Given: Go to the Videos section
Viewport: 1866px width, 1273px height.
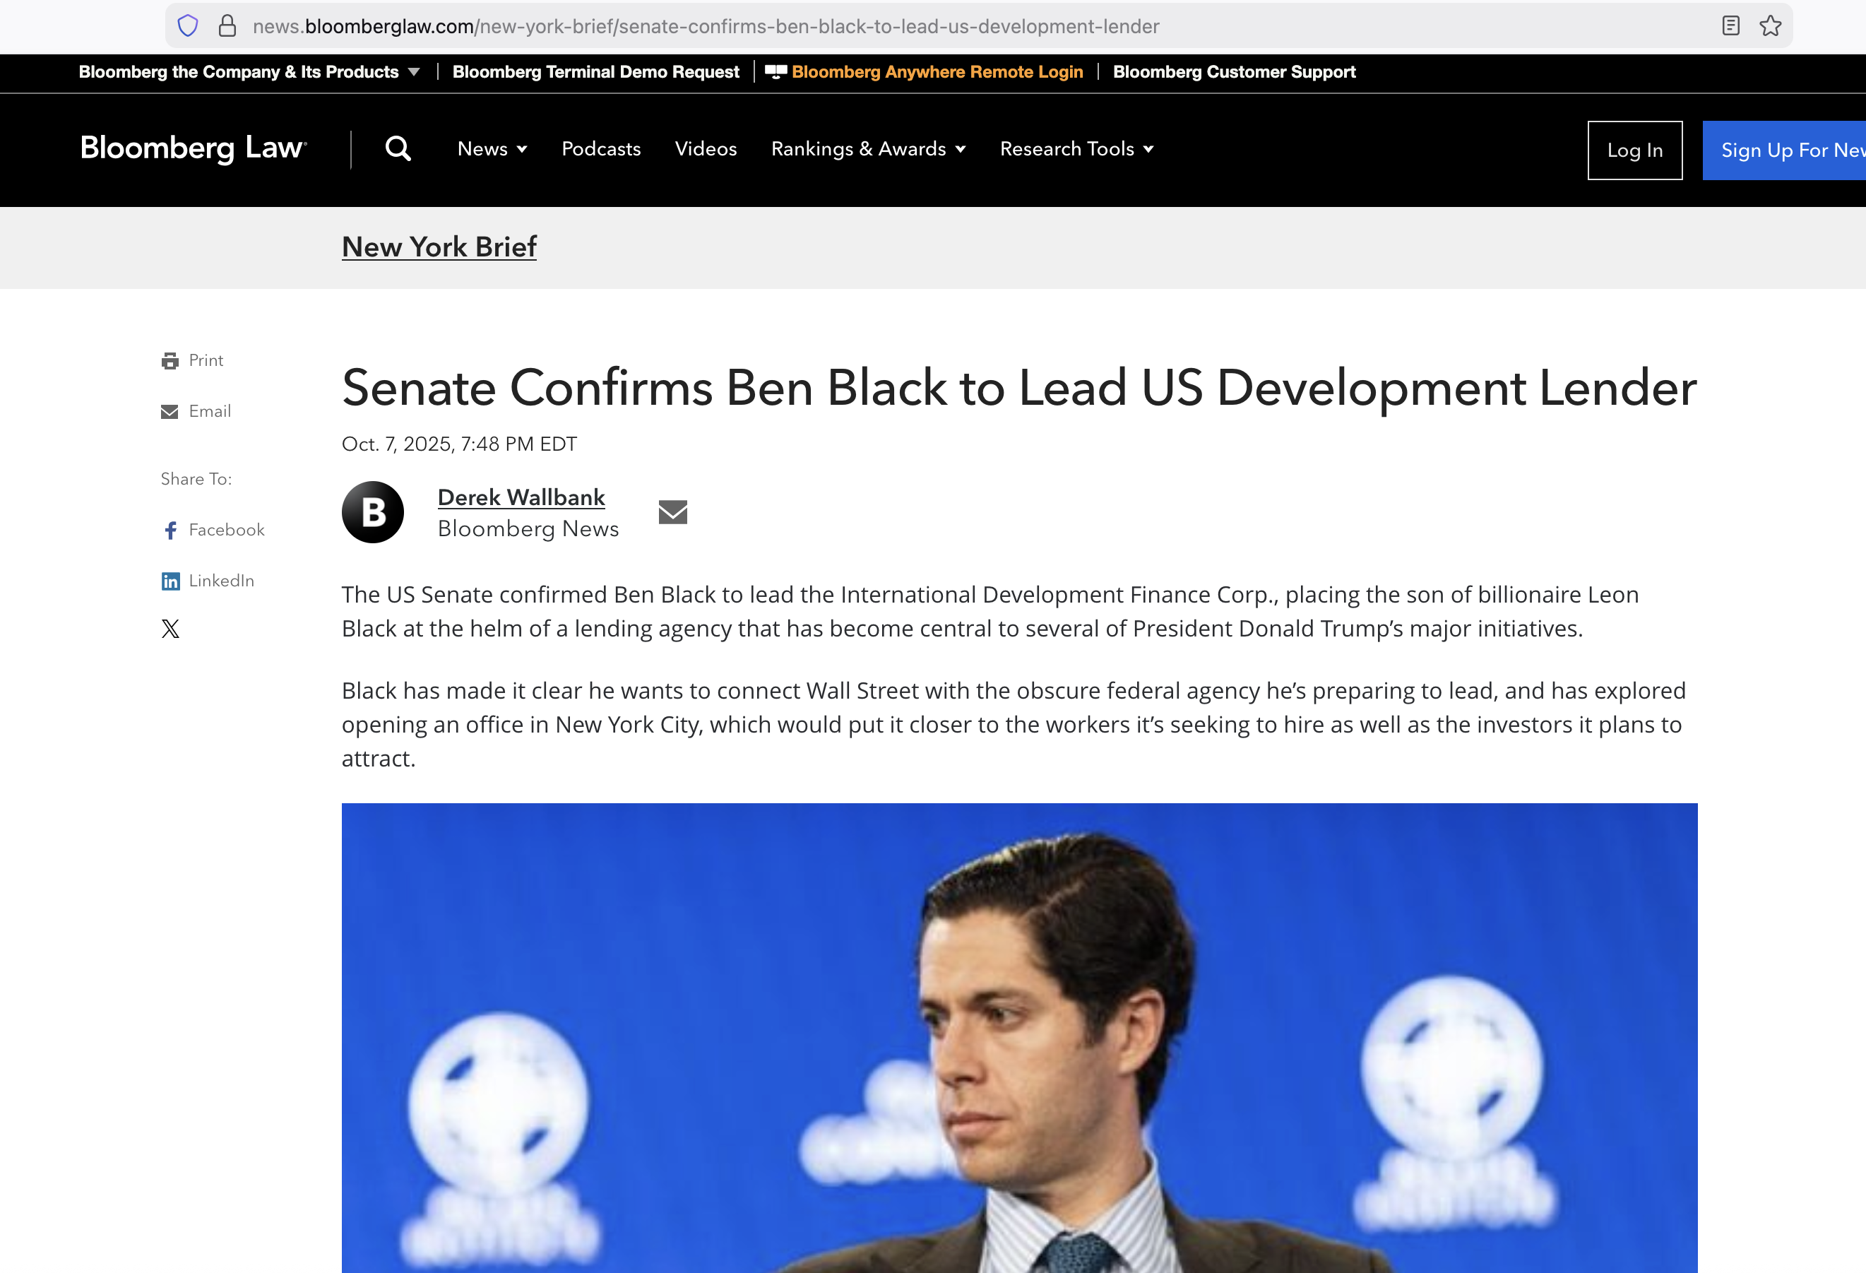Looking at the screenshot, I should [705, 149].
